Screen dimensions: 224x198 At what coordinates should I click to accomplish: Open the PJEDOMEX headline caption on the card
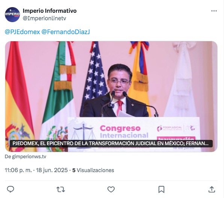111,143
